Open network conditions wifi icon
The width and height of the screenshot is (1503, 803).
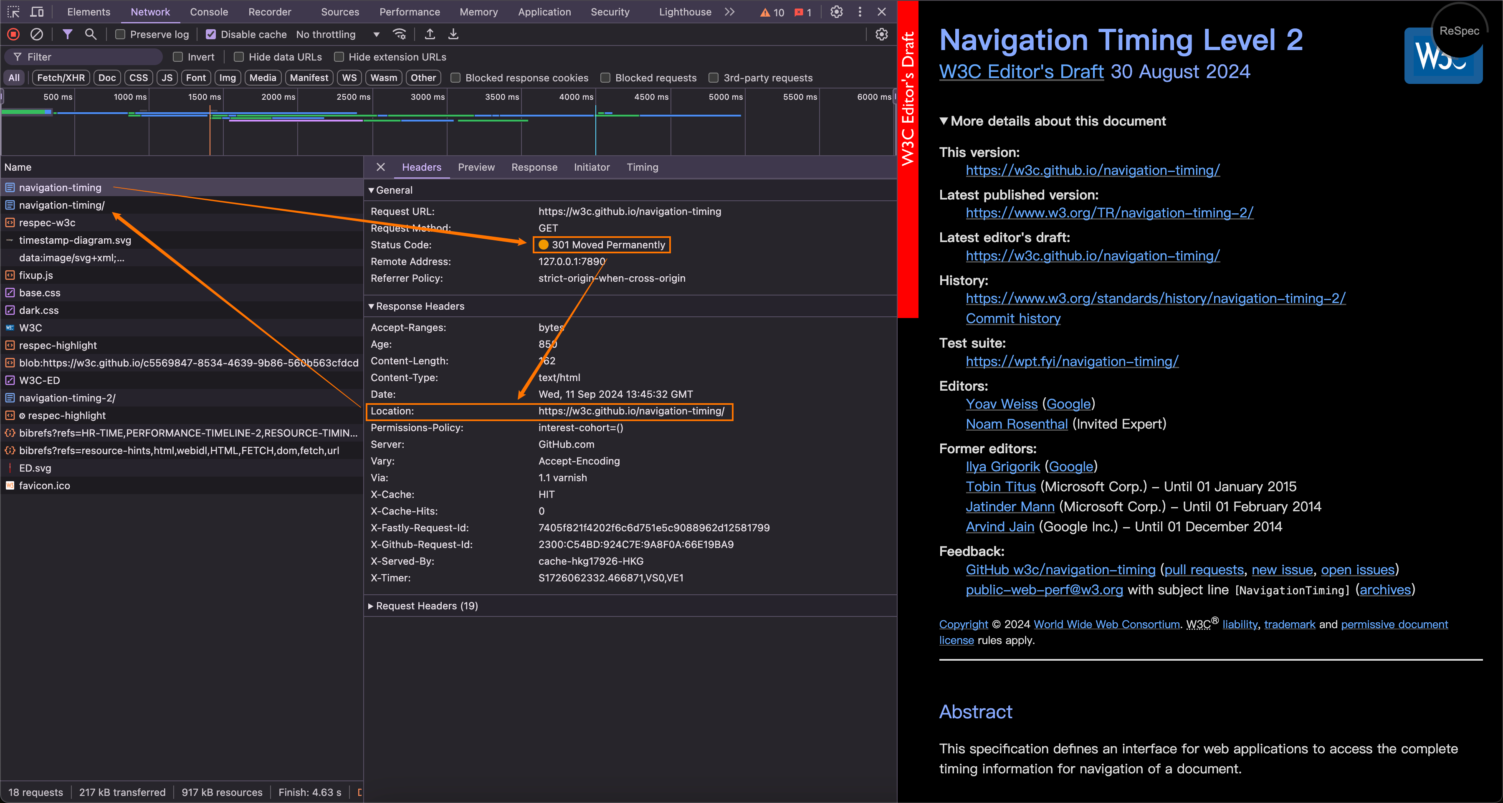[x=400, y=34]
